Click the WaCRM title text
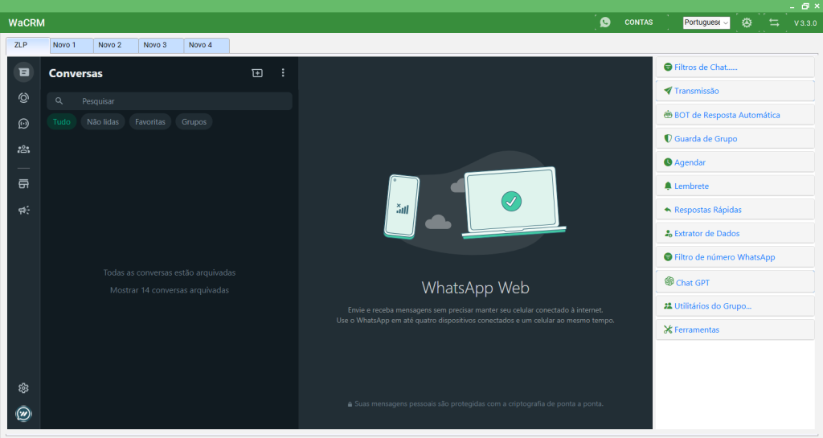The width and height of the screenshot is (823, 438). [x=27, y=23]
